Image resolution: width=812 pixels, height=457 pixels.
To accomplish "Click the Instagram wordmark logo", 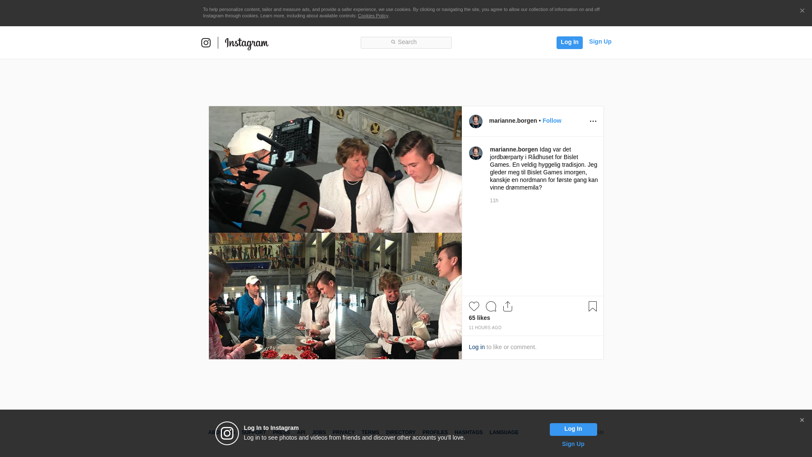I will (247, 43).
